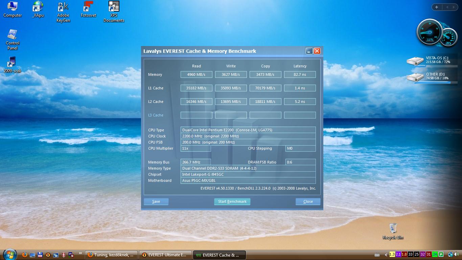
Task: Select the Adobe KeyGen desktop icon
Action: (63, 12)
